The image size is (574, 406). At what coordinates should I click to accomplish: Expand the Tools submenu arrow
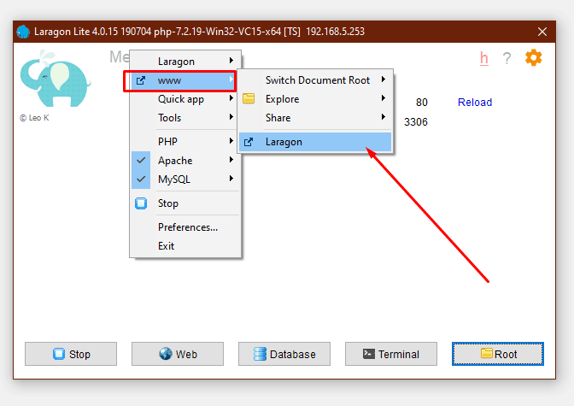(231, 116)
